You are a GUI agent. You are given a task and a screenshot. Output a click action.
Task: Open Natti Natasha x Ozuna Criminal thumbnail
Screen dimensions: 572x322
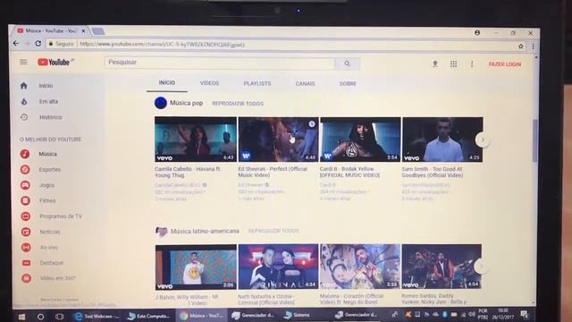(x=278, y=267)
